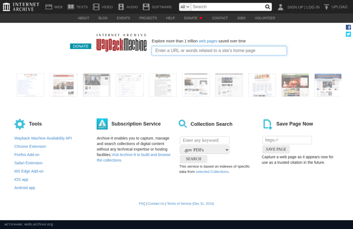
Task: Click the Upload arrow icon
Action: tap(326, 7)
